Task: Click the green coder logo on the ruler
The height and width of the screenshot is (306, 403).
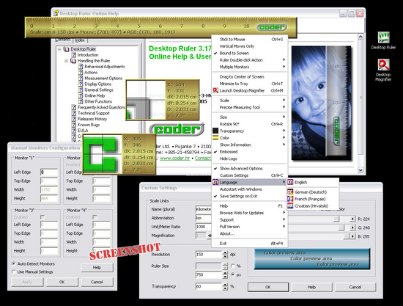Action: point(272,27)
